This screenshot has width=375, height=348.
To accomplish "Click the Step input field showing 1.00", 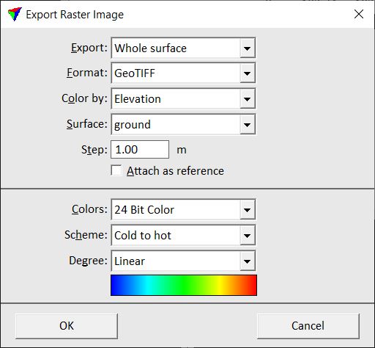I will point(140,150).
